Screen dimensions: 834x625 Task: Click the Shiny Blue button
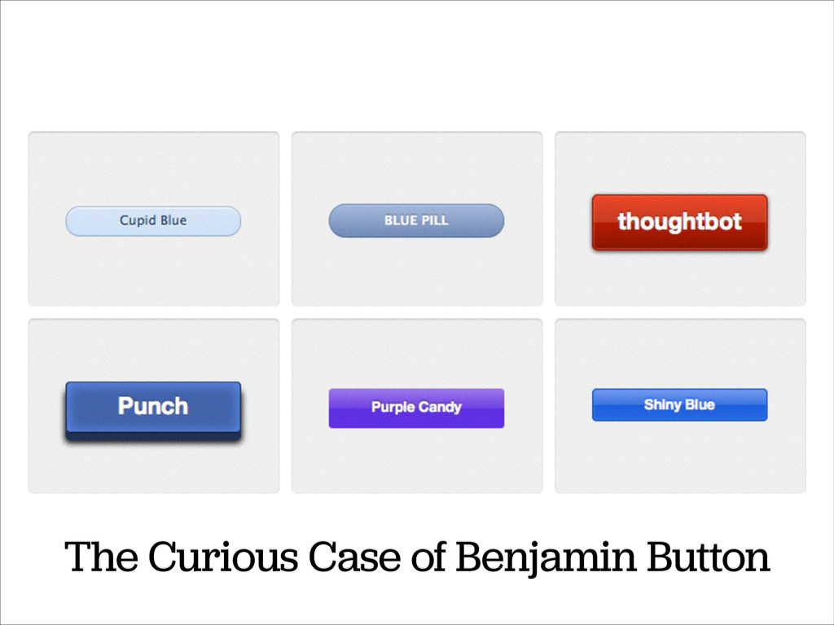click(x=680, y=405)
